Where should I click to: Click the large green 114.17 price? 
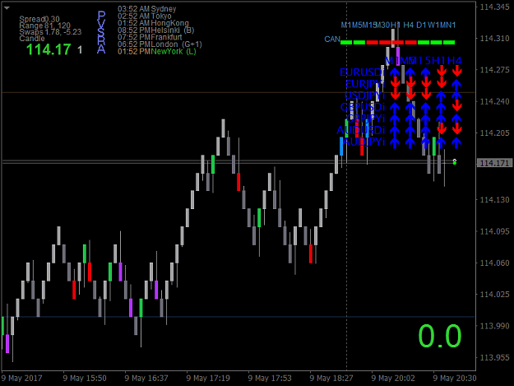(x=49, y=49)
